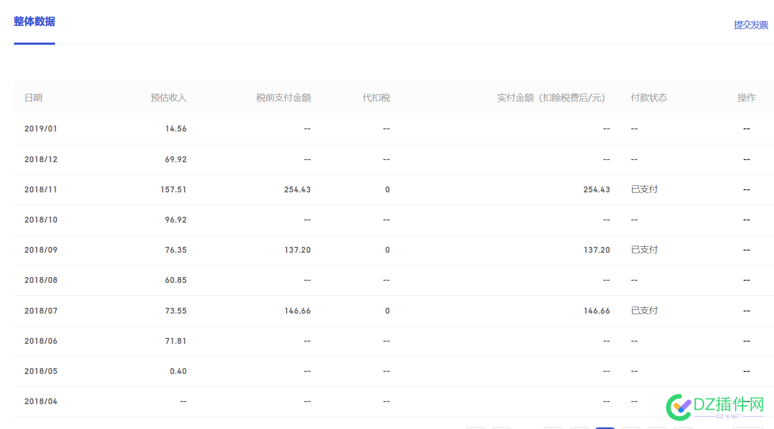Select the 2018/06 date cell
This screenshot has width=774, height=429.
[40, 341]
